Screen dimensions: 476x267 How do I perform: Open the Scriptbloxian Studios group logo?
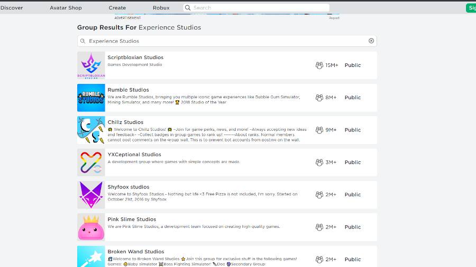point(91,65)
